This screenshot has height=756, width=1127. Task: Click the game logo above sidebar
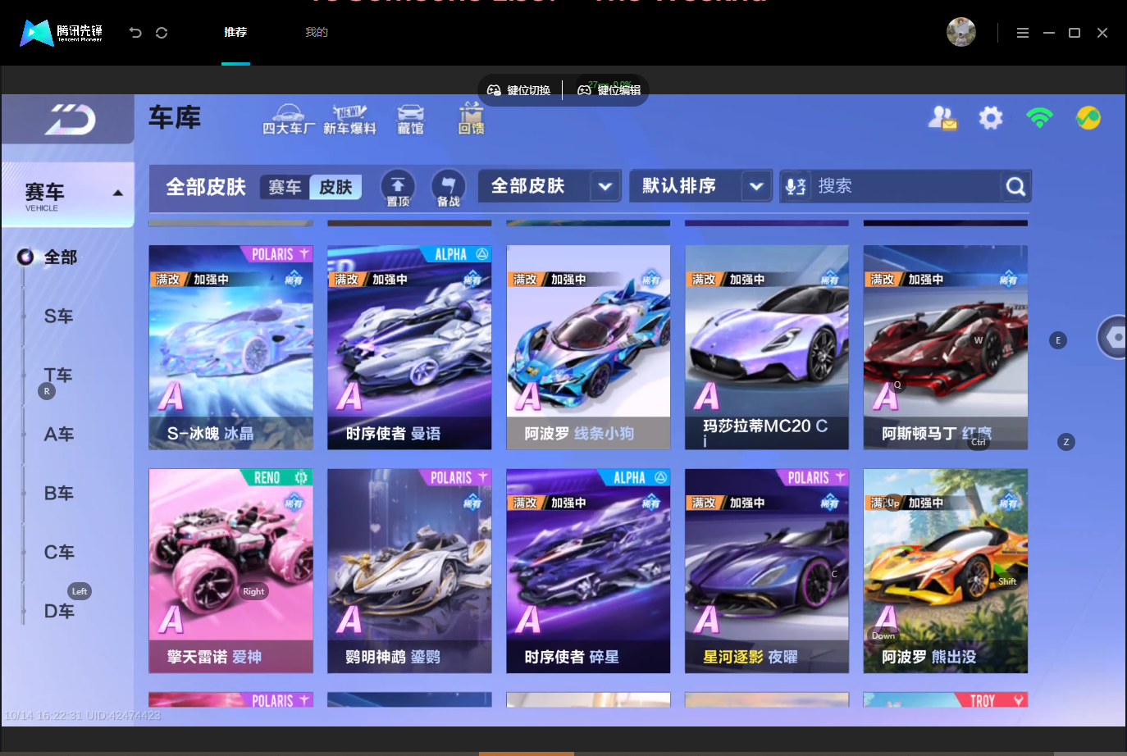coord(70,120)
